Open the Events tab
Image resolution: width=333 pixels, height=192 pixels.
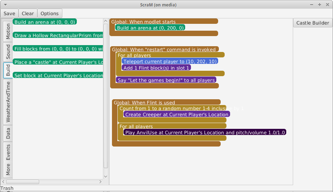8,152
